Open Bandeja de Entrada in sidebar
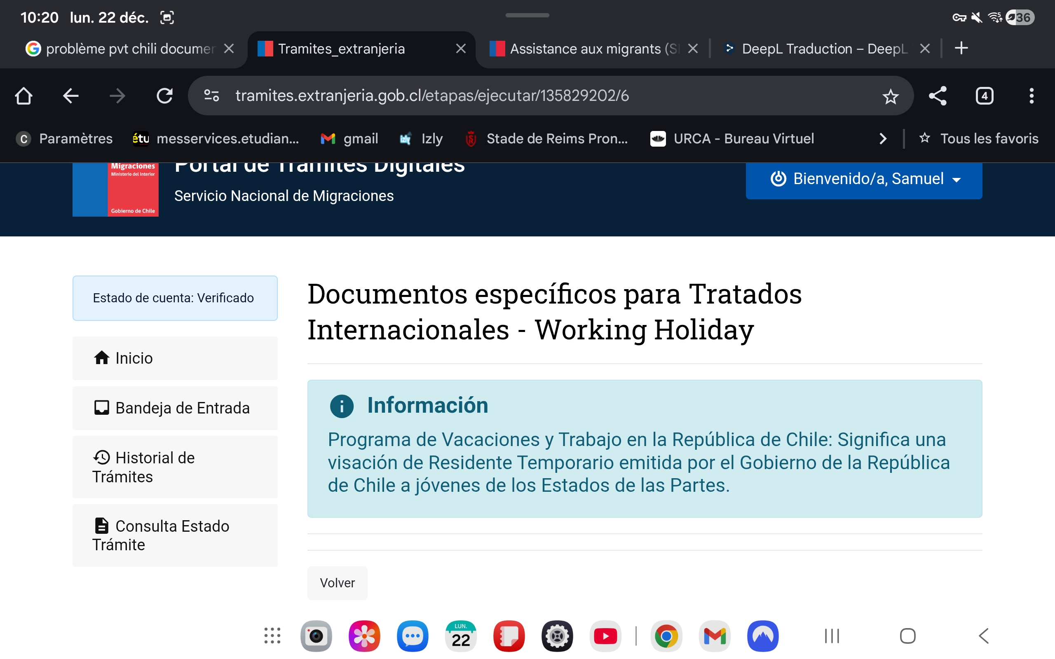The width and height of the screenshot is (1055, 659). click(175, 408)
